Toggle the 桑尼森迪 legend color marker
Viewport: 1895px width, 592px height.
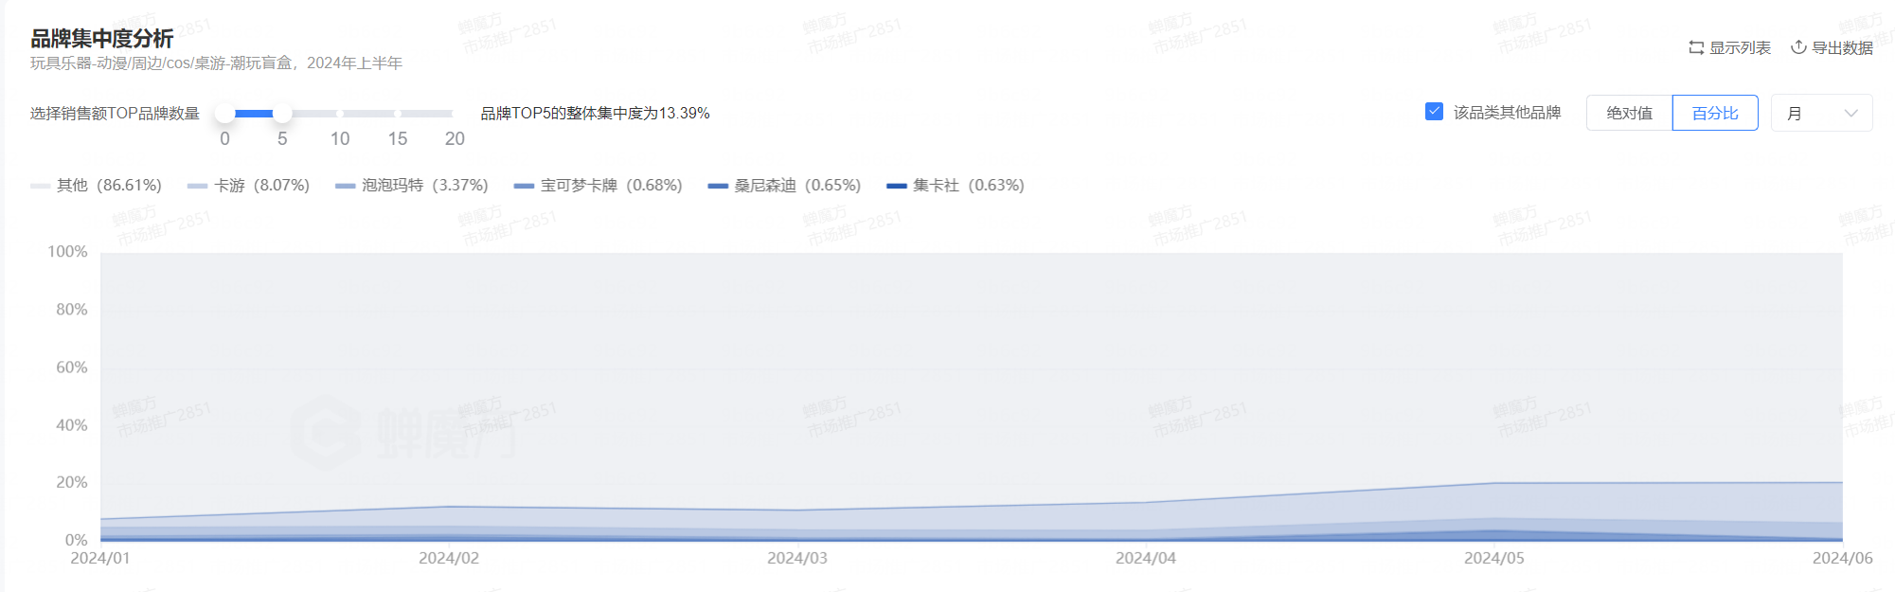718,186
